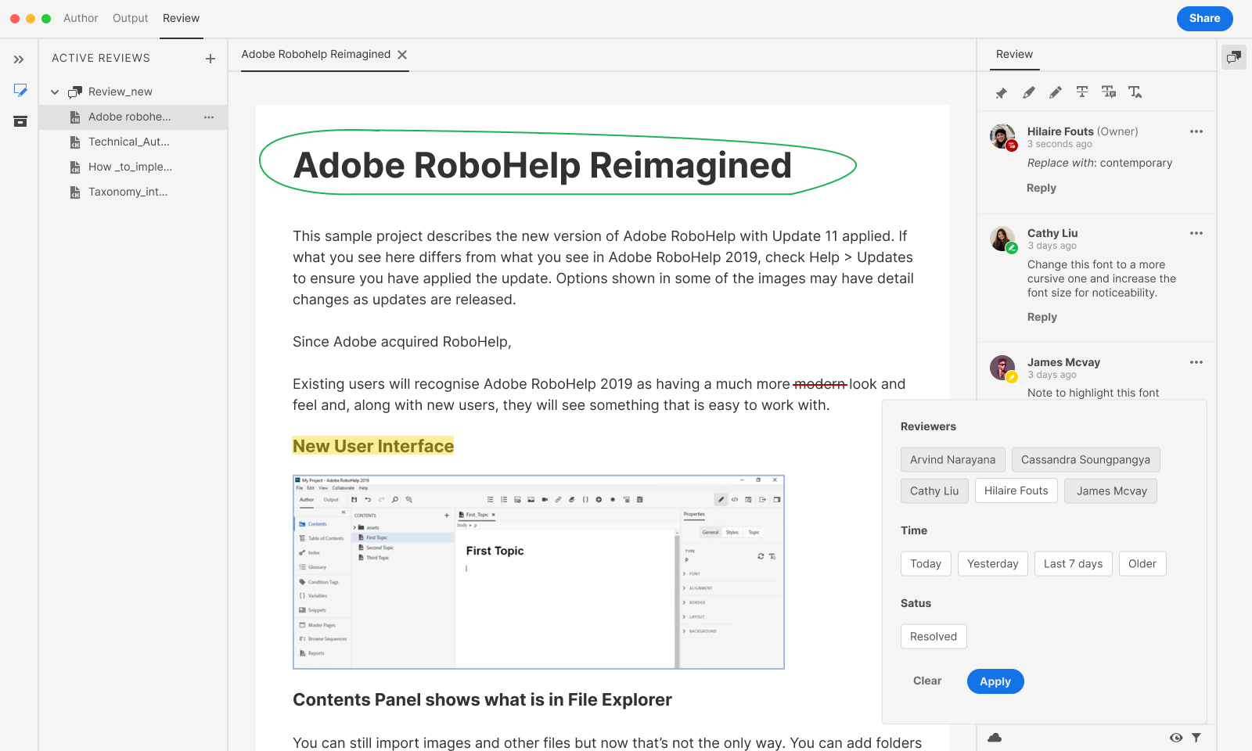
Task: Switch to the Author tab
Action: [x=81, y=18]
